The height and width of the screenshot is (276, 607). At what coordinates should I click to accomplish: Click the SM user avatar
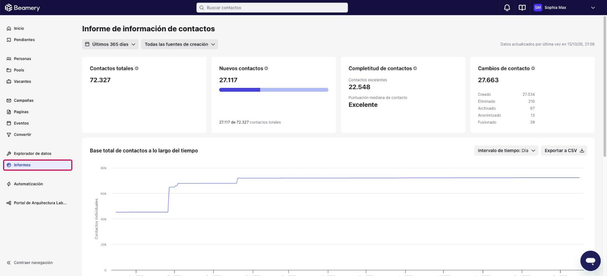click(x=538, y=8)
